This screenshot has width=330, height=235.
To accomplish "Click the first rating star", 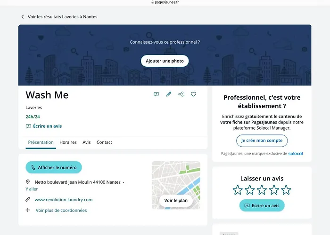I will 238,190.
